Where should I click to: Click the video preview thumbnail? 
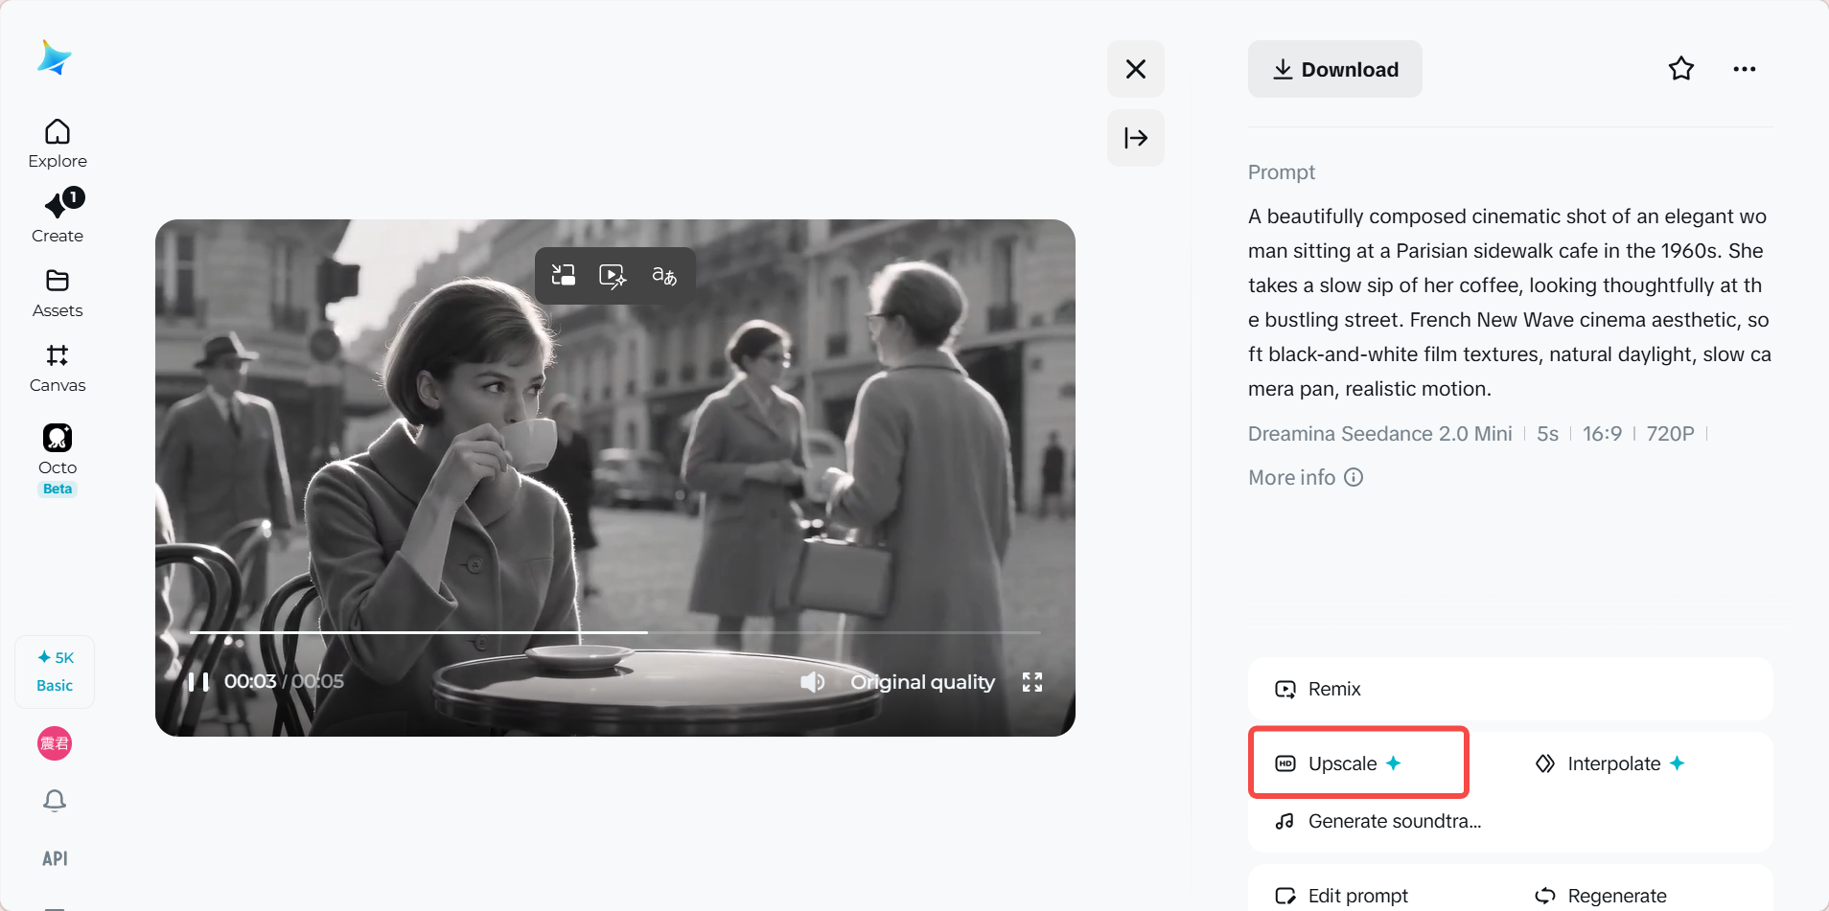[x=614, y=477]
